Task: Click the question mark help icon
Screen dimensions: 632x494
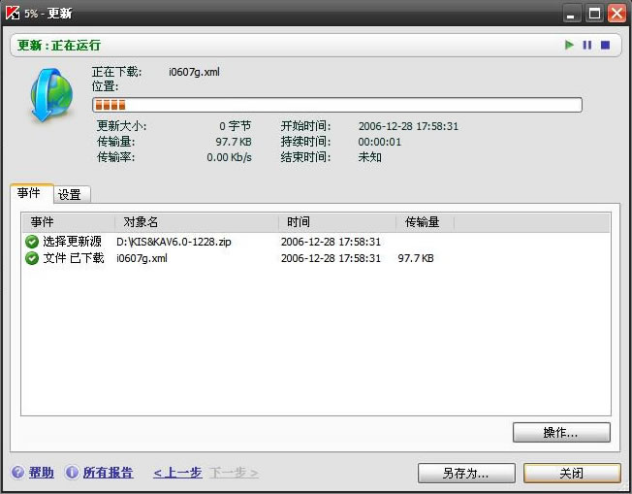Action: [17, 473]
